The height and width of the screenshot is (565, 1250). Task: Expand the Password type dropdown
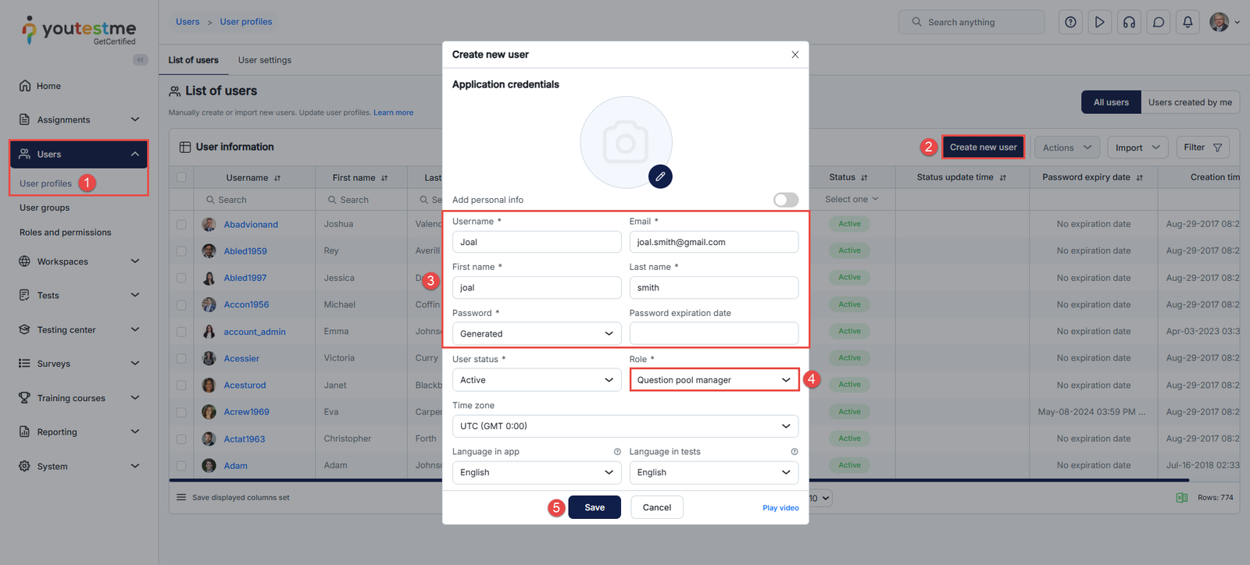(x=537, y=334)
